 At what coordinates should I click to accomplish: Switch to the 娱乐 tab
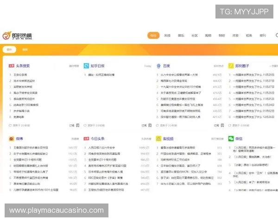coord(181,36)
